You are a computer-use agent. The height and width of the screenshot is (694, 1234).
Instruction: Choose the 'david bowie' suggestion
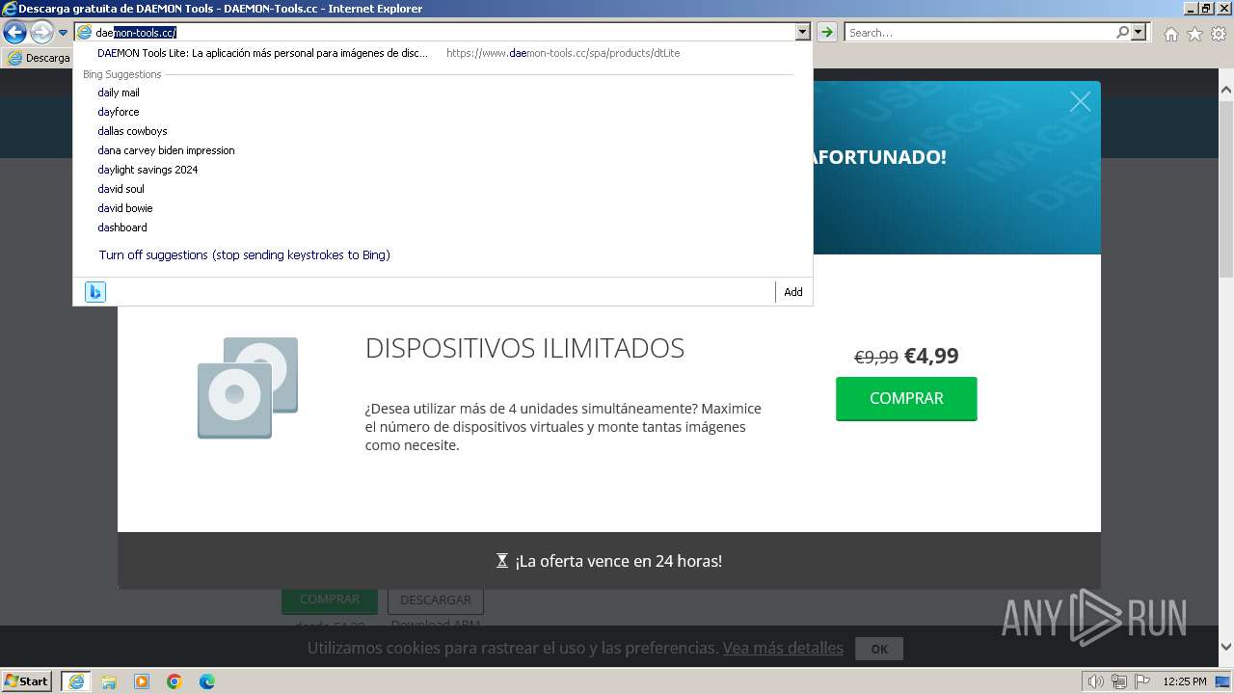click(125, 208)
